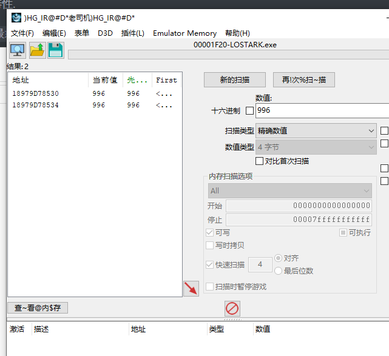Select the 最后位数 radio button
Image resolution: width=389 pixels, height=356 pixels.
278,270
